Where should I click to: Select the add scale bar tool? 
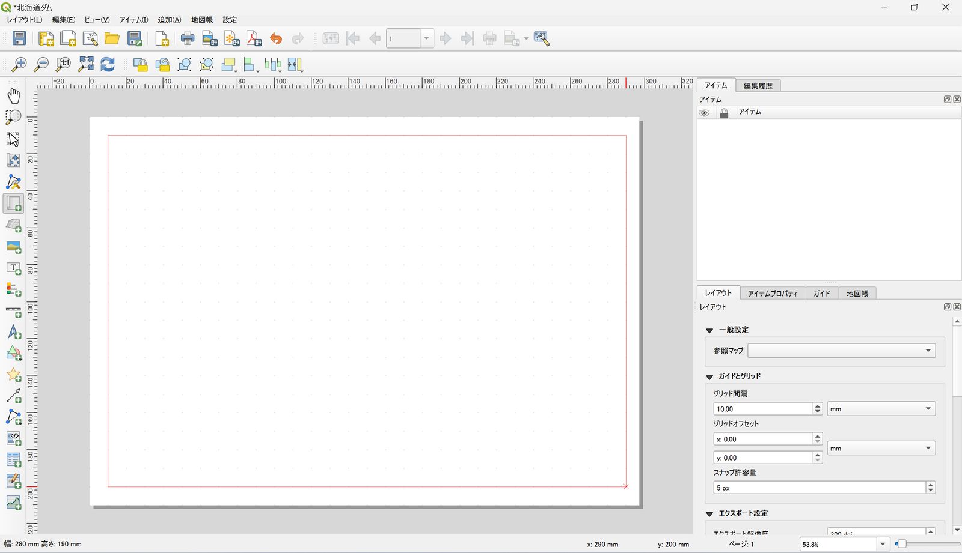pyautogui.click(x=13, y=312)
